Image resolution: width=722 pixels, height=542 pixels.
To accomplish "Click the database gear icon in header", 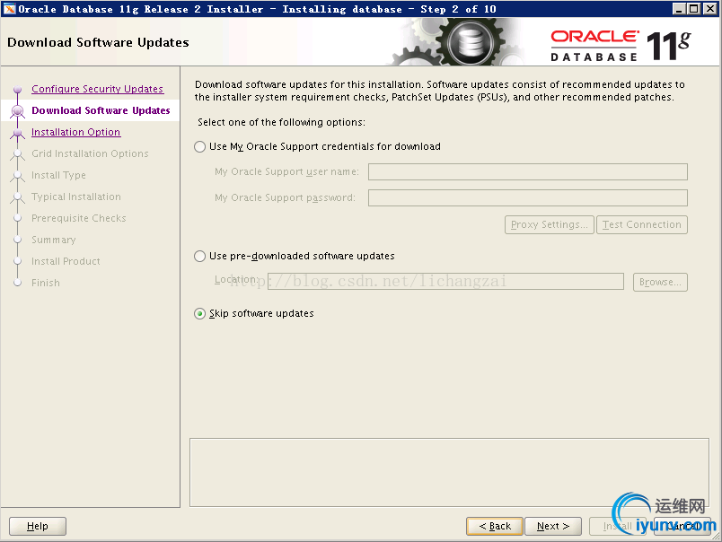I will tap(470, 44).
